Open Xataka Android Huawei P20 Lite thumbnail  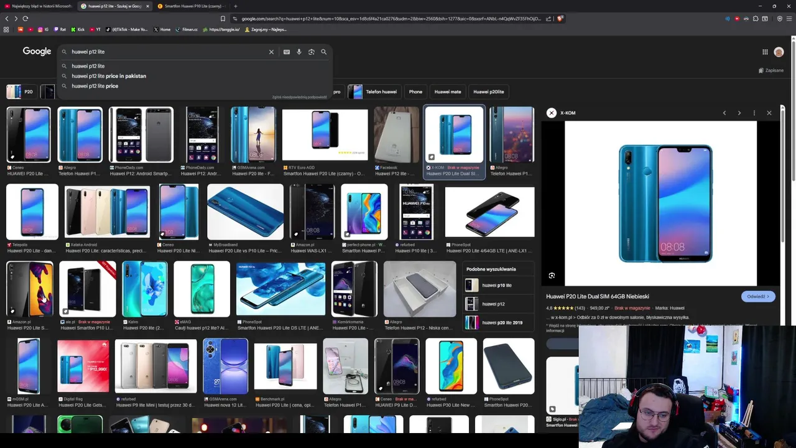coord(107,212)
